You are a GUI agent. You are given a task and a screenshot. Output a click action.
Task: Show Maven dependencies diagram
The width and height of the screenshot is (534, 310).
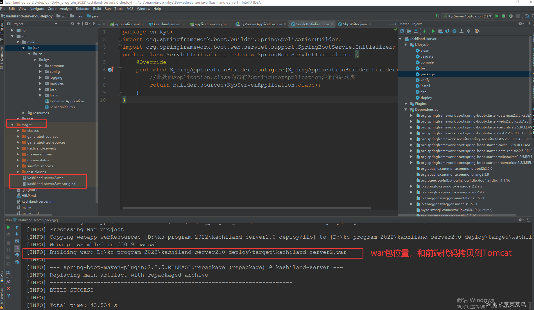[x=461, y=31]
